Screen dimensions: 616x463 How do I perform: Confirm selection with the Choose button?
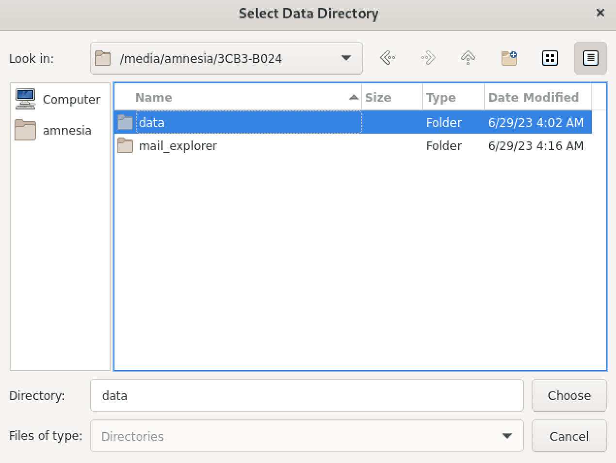tap(569, 396)
